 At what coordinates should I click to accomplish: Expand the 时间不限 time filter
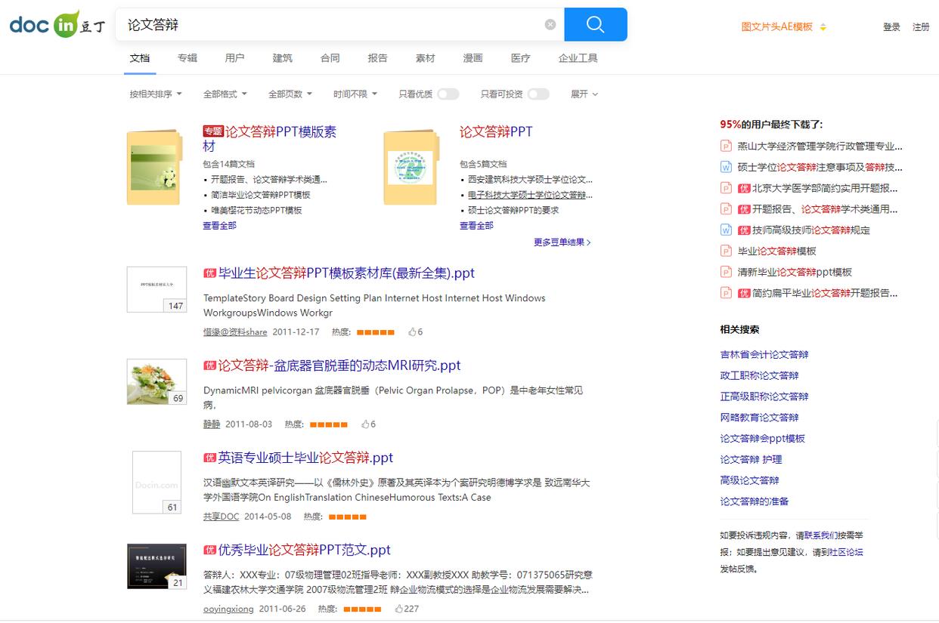(x=355, y=94)
